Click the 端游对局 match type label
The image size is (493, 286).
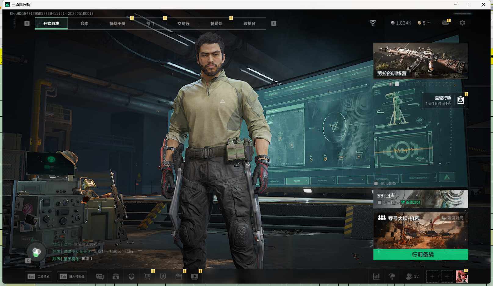[453, 218]
